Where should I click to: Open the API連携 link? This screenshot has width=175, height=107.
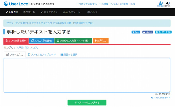(x=124, y=4)
